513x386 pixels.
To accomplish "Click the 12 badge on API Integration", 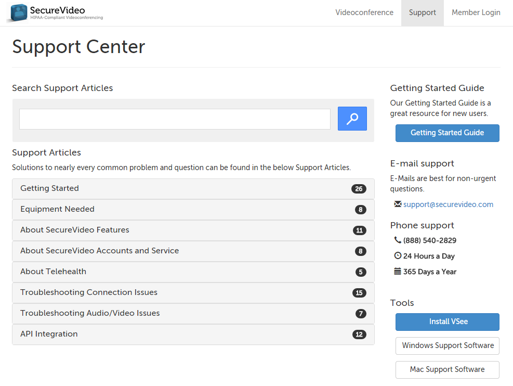I will click(x=359, y=334).
